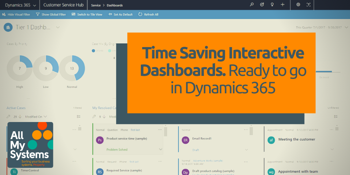
Task: Click the Draft status on Email Record1
Action: [196, 150]
